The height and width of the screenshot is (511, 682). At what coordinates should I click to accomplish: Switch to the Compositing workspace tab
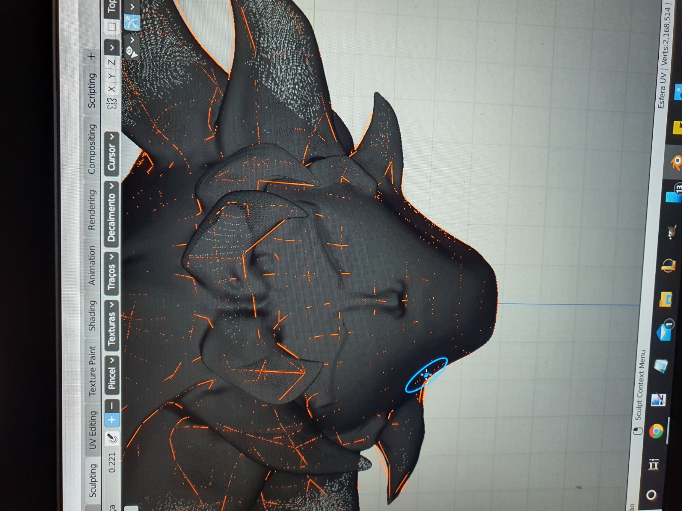[92, 149]
